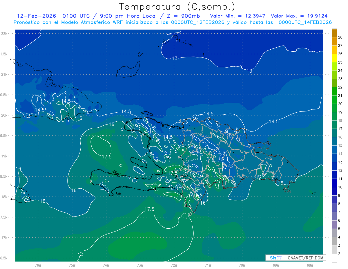Click the map title 'Temperatura (C,somb.)'

click(177, 7)
